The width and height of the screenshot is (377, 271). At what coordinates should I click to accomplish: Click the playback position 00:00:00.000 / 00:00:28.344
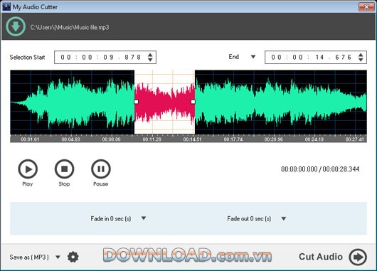(x=320, y=169)
